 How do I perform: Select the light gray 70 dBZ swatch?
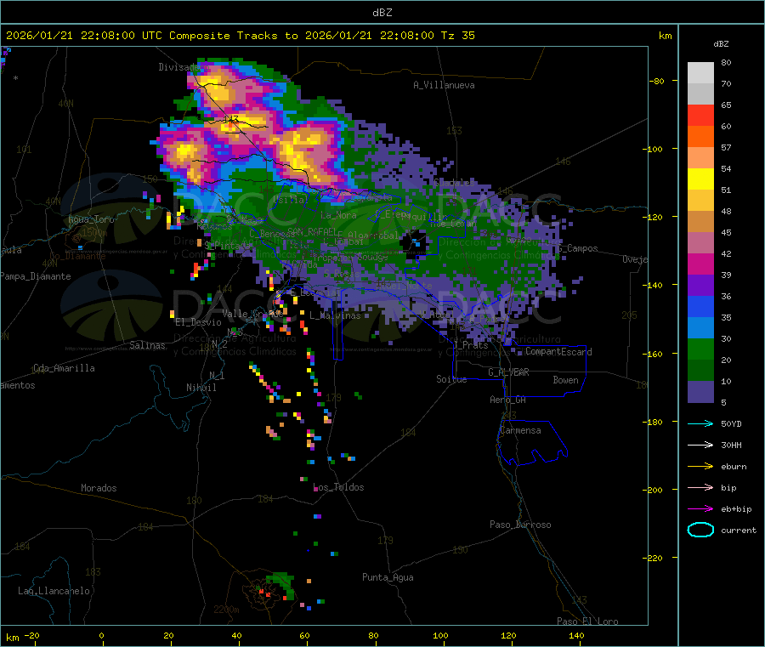700,73
